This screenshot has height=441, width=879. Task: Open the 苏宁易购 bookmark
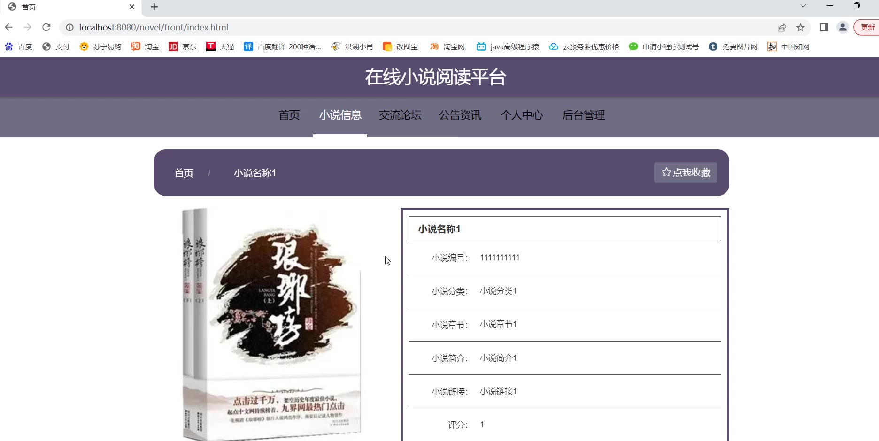[x=100, y=46]
